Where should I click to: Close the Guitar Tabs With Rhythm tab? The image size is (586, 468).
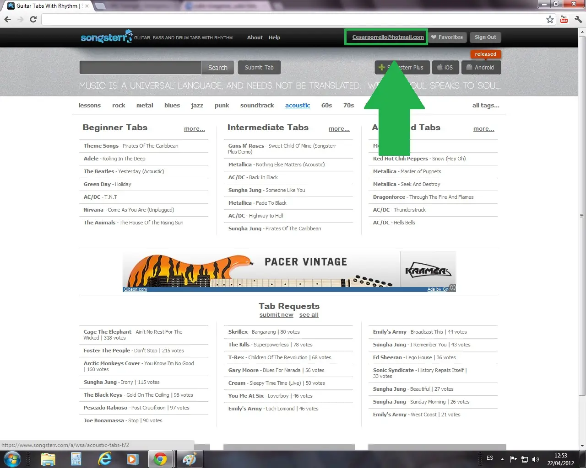[x=87, y=6]
